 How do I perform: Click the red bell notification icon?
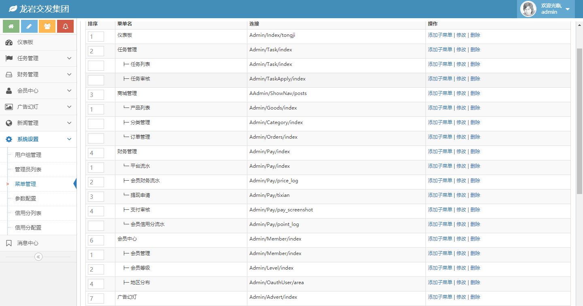coord(65,26)
